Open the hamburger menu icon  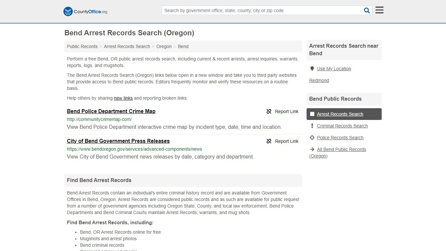click(379, 10)
